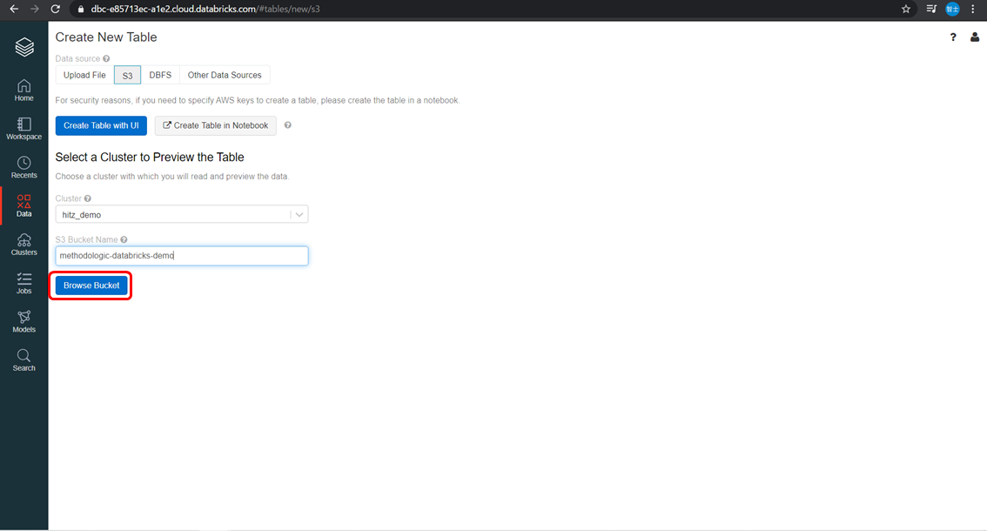Image resolution: width=987 pixels, height=531 pixels.
Task: Bookmark this page with the star icon
Action: tap(906, 9)
